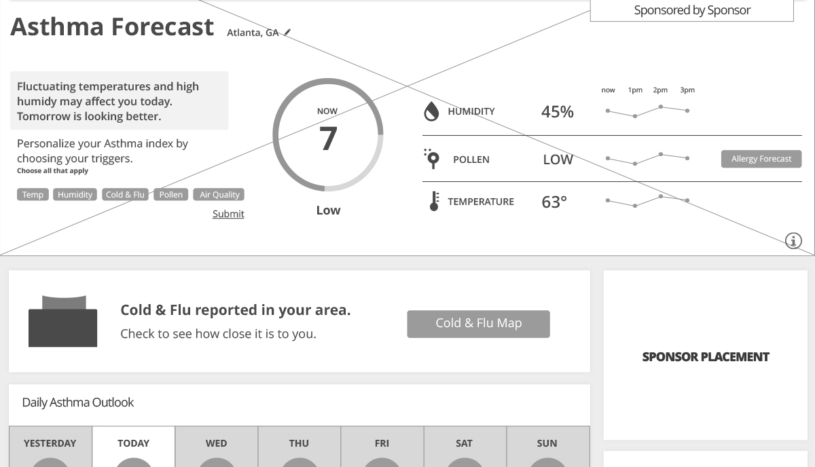The width and height of the screenshot is (815, 467).
Task: Select the WED daily outlook tab
Action: [217, 447]
